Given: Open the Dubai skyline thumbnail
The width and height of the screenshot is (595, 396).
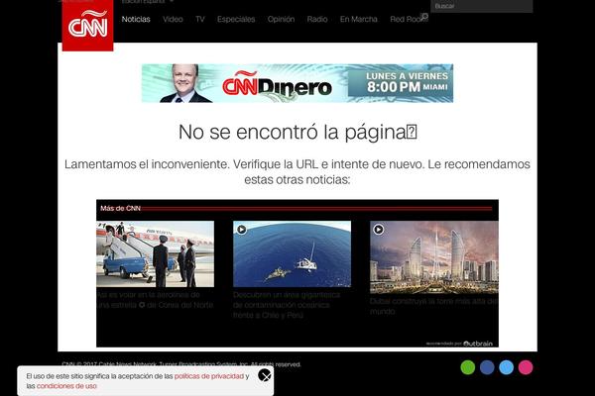Looking at the screenshot, I should pos(434,257).
